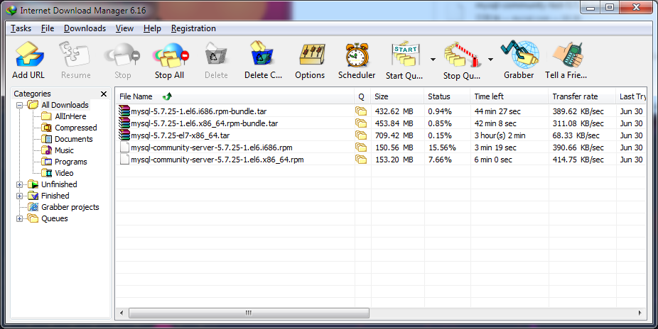The height and width of the screenshot is (329, 658).
Task: Open Start Queue dropdown arrow
Action: tap(433, 60)
